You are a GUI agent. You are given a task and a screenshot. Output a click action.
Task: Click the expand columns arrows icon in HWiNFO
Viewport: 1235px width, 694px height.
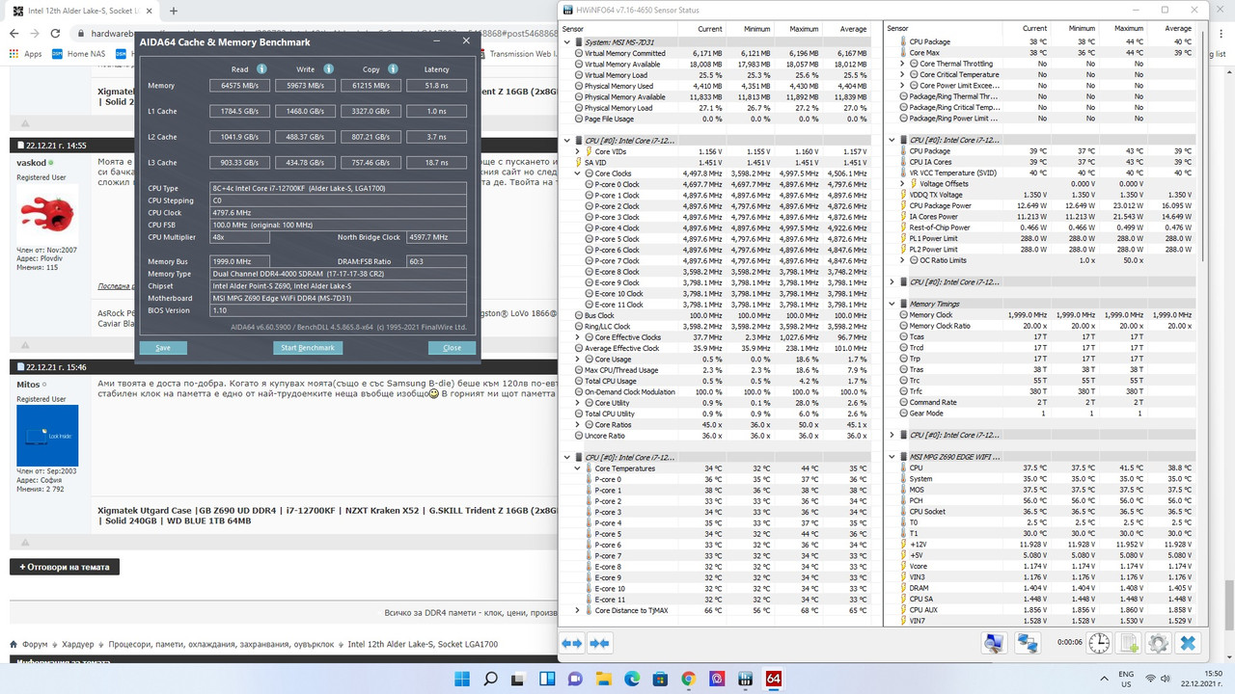(572, 643)
